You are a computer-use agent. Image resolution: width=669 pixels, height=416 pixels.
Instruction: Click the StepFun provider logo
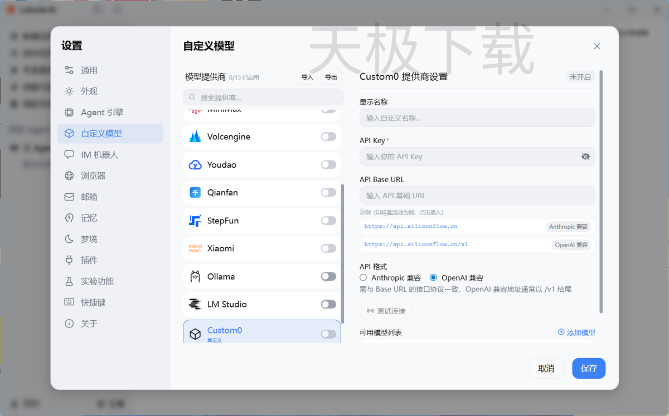click(x=195, y=221)
